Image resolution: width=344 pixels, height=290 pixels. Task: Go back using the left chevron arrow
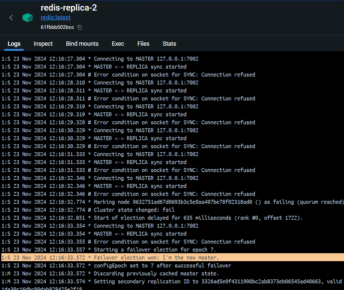tap(11, 18)
